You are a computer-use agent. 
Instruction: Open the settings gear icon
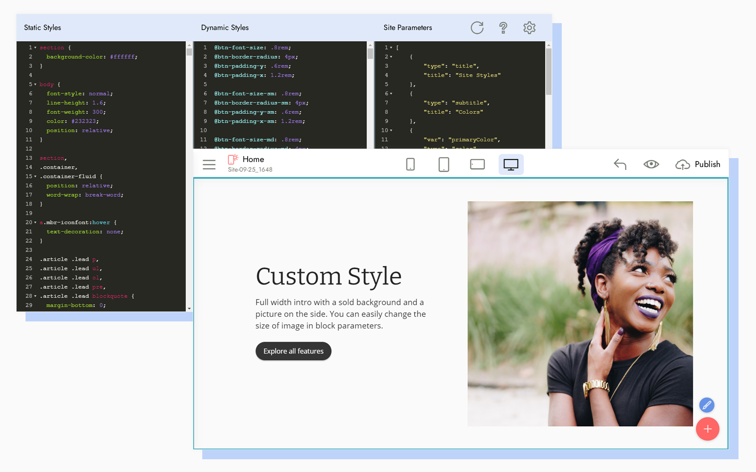pos(529,28)
